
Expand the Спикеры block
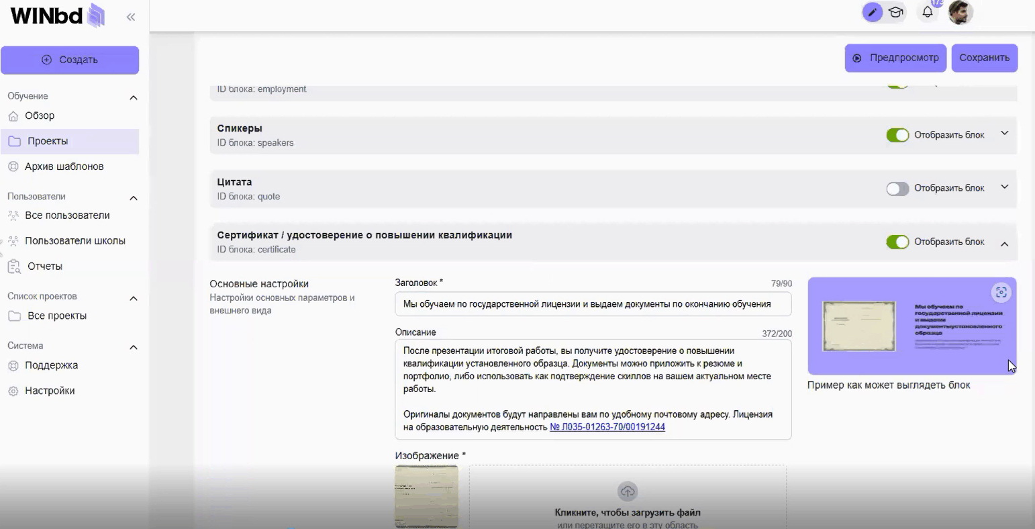tap(1005, 134)
